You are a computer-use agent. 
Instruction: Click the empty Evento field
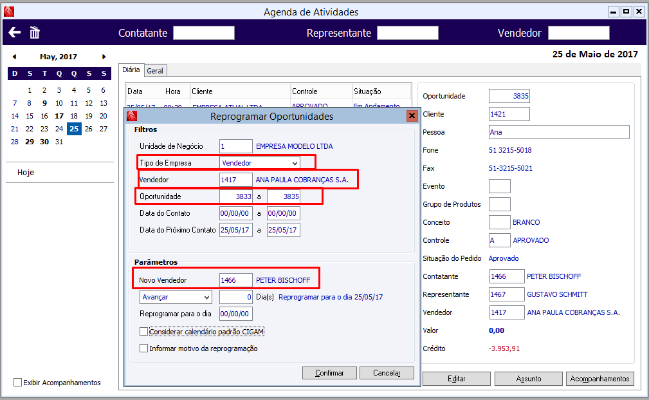point(500,186)
